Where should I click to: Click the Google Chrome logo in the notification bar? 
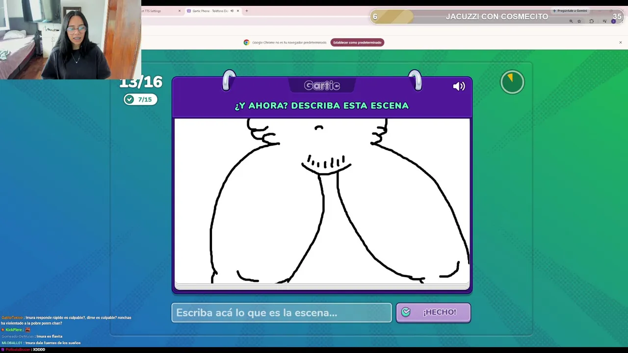click(x=246, y=43)
